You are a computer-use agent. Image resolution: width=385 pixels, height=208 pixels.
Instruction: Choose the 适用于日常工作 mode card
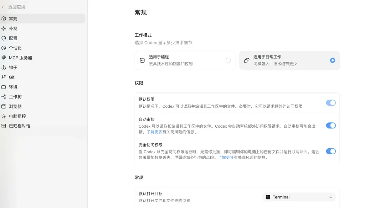(x=289, y=60)
